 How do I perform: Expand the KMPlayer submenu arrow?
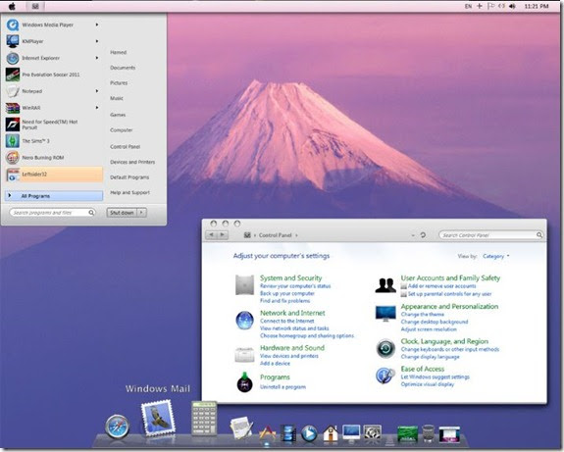point(97,41)
